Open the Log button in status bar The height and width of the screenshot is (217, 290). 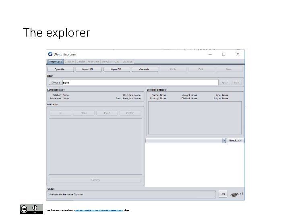click(223, 194)
